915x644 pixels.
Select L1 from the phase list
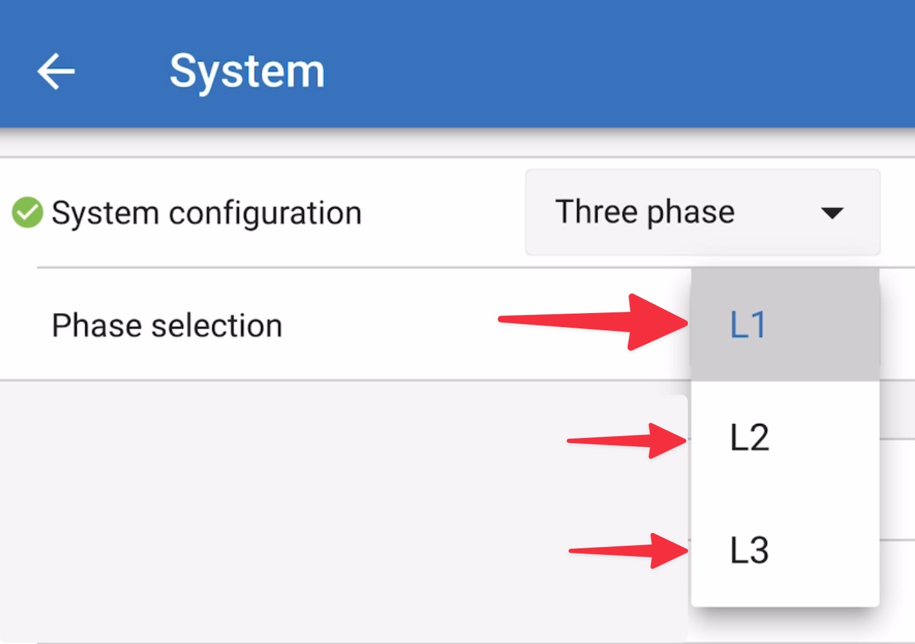[x=748, y=325]
